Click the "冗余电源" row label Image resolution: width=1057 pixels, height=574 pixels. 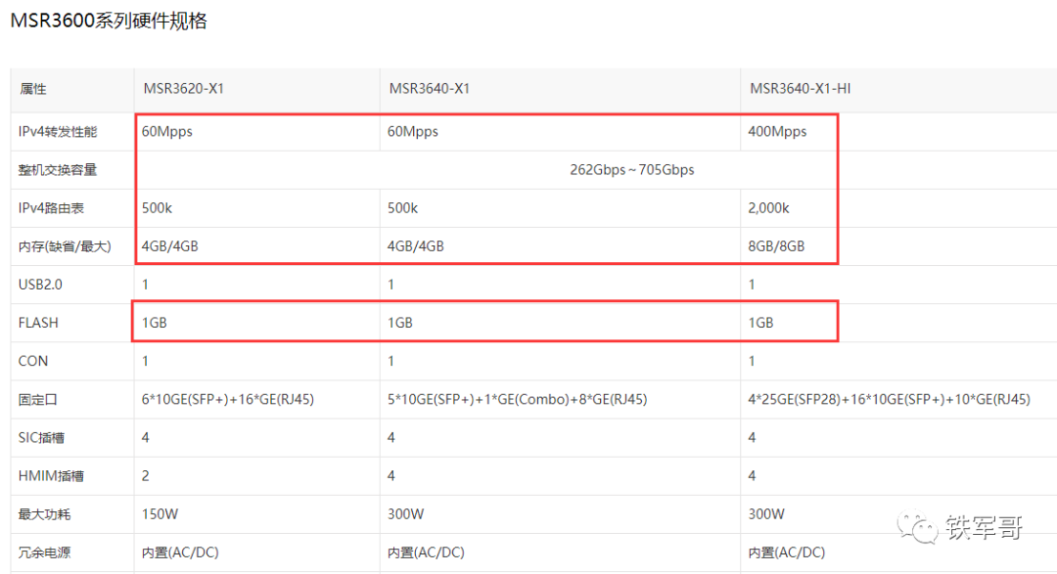44,552
